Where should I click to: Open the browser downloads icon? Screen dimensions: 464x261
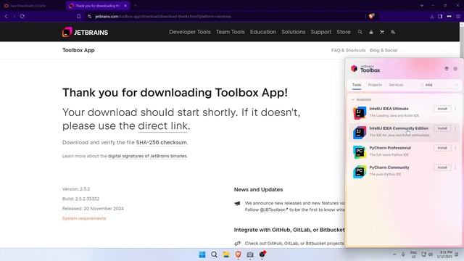432,16
